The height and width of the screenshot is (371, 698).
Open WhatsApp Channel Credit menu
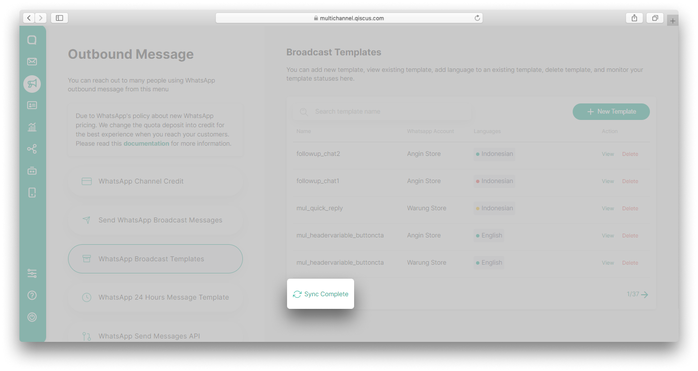click(155, 181)
